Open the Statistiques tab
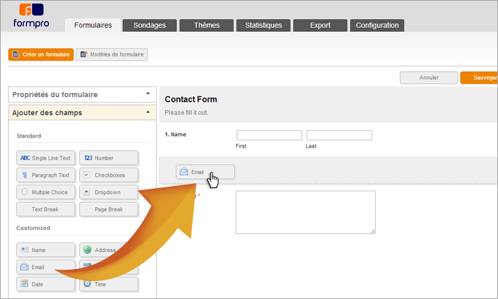498x299 pixels. point(263,25)
